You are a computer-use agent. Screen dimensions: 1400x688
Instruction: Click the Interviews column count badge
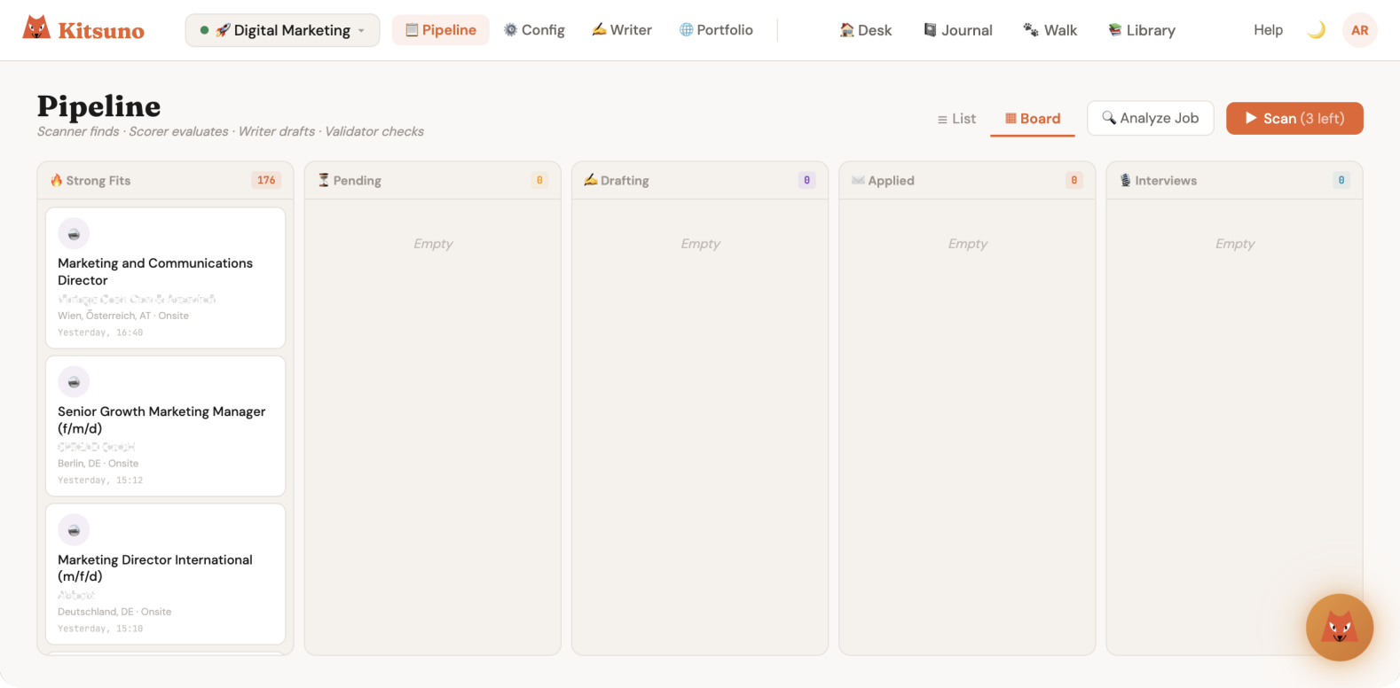(x=1341, y=180)
